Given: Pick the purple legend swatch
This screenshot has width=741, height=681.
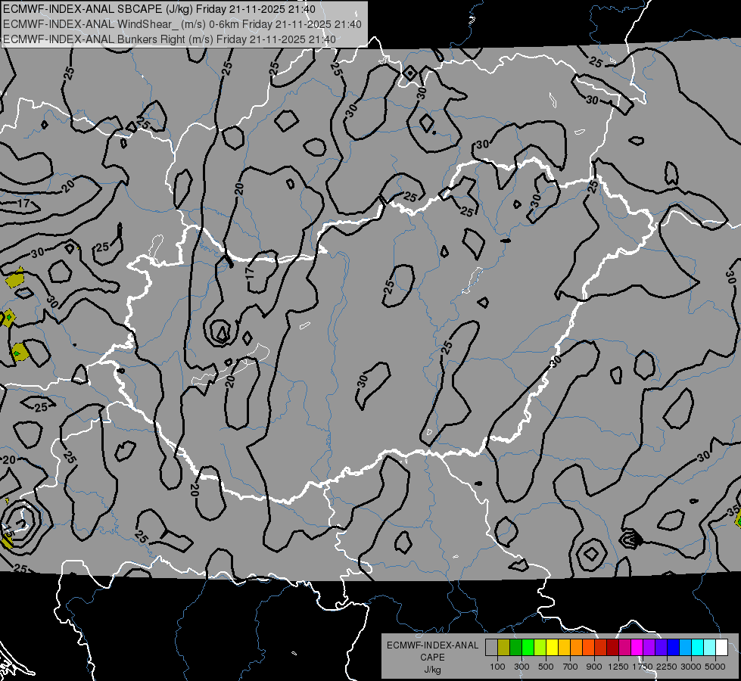Looking at the screenshot, I should pos(649,648).
